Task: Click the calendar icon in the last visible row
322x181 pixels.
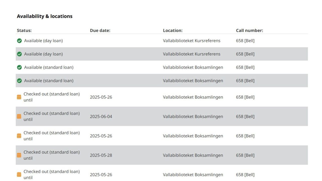Action: click(x=19, y=174)
